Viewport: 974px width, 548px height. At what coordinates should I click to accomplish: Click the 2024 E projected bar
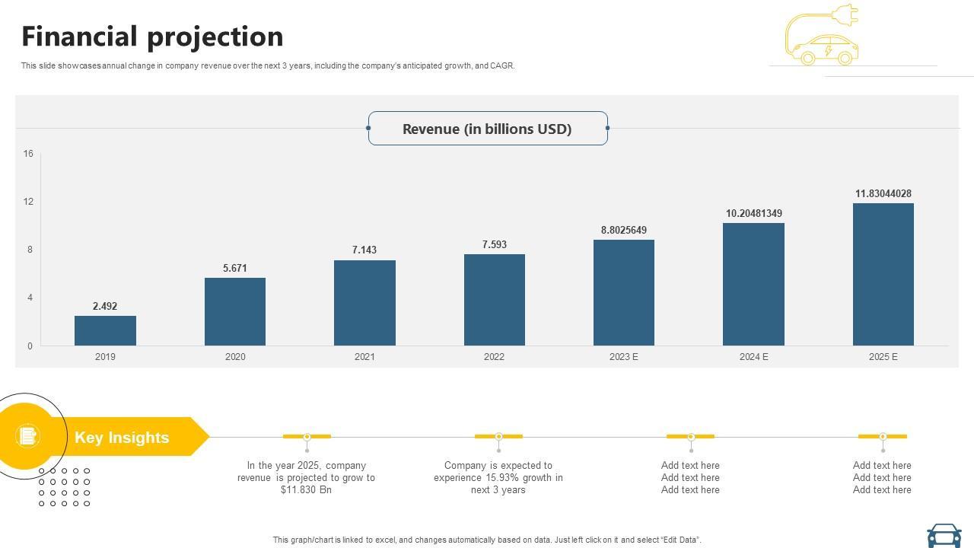(753, 284)
